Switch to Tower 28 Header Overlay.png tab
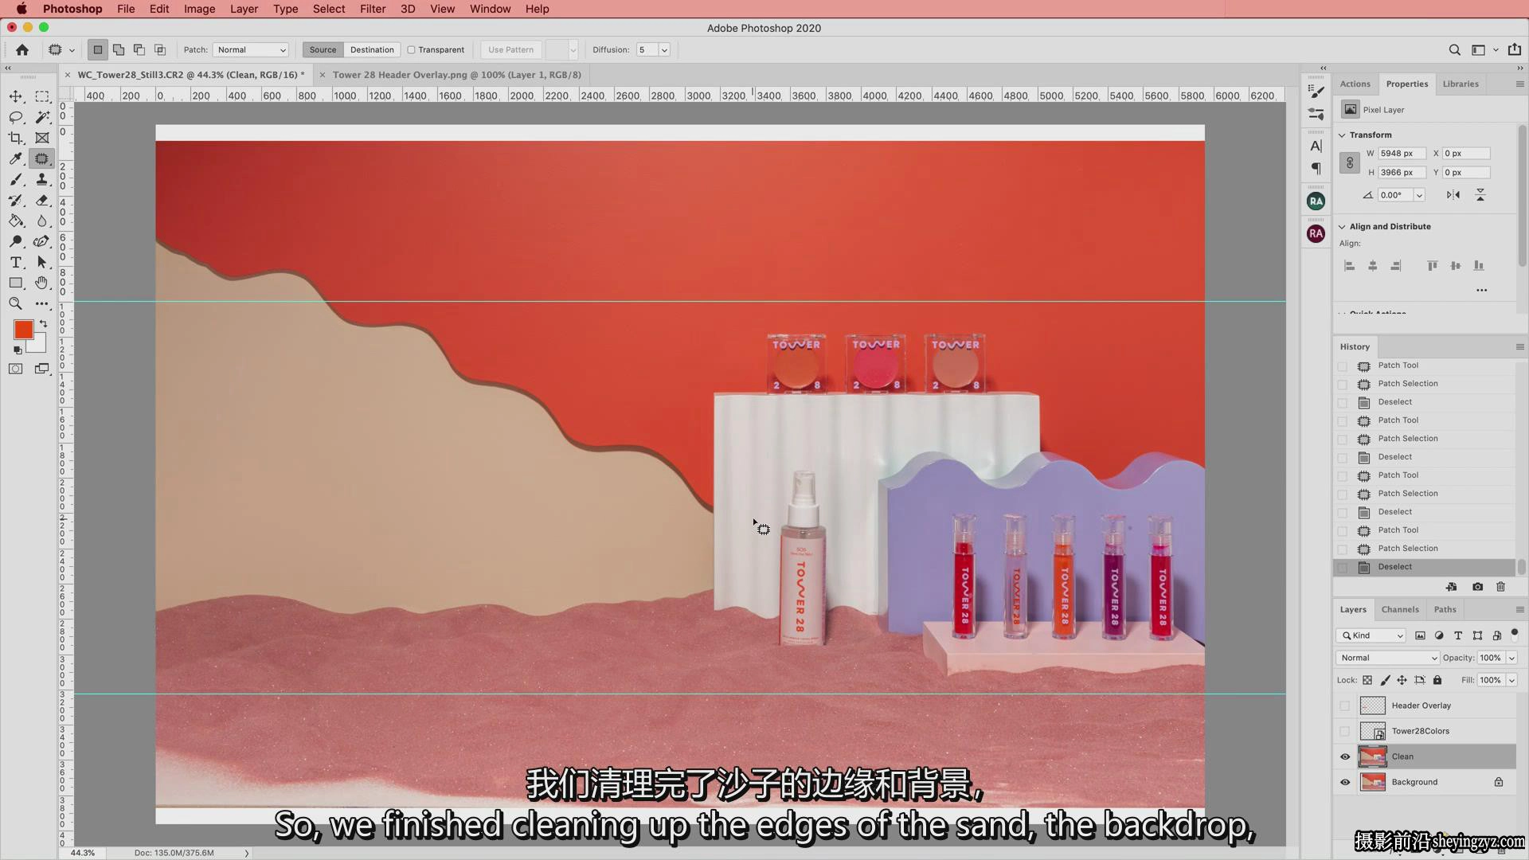 tap(456, 75)
